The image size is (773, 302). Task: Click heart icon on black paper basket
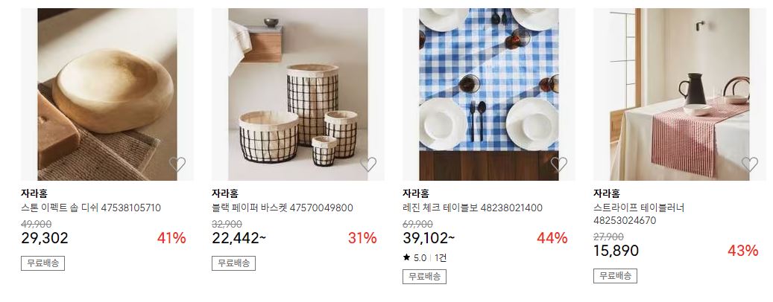tap(368, 164)
